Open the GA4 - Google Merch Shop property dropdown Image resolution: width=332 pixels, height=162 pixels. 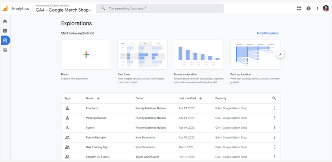[x=64, y=10]
